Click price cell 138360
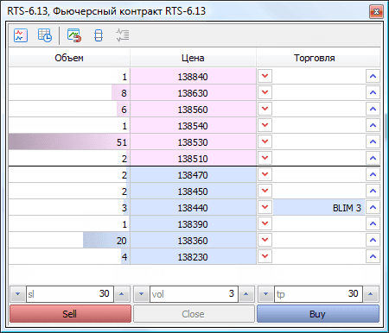389x333 pixels. (x=193, y=241)
